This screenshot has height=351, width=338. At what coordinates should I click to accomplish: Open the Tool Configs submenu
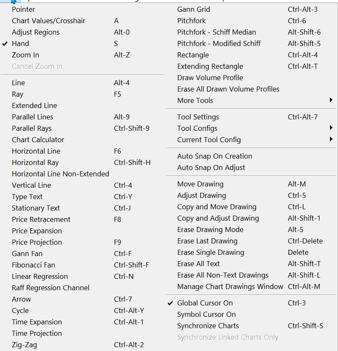tap(197, 128)
